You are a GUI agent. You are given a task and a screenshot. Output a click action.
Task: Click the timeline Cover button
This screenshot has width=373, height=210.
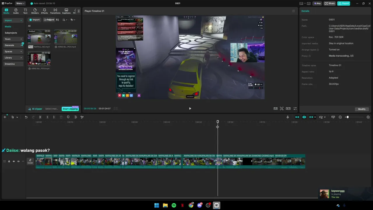coord(30,161)
